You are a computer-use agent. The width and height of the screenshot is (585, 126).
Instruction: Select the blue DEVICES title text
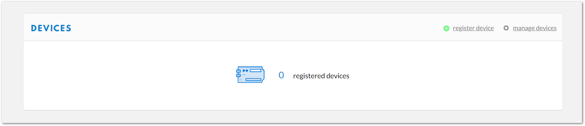click(x=51, y=28)
